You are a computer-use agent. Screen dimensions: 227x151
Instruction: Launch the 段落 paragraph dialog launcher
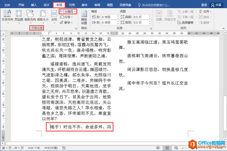coord(151,29)
